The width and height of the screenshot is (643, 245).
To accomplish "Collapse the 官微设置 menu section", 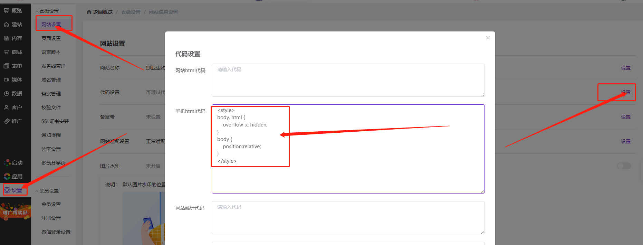I will click(37, 11).
